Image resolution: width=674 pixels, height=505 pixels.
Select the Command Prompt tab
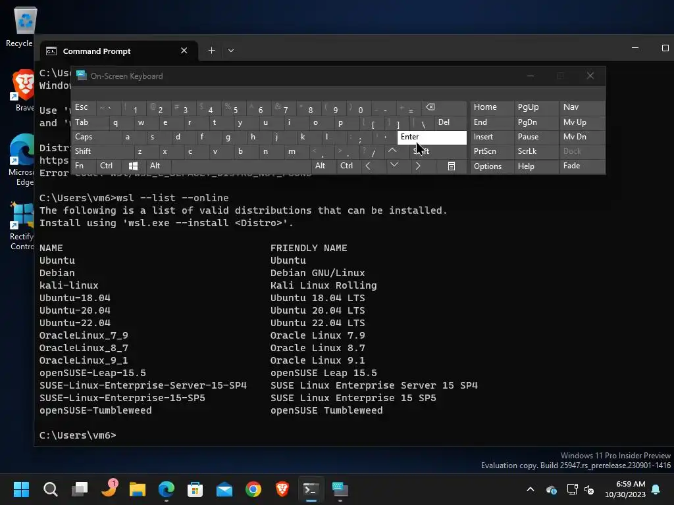[x=119, y=51]
